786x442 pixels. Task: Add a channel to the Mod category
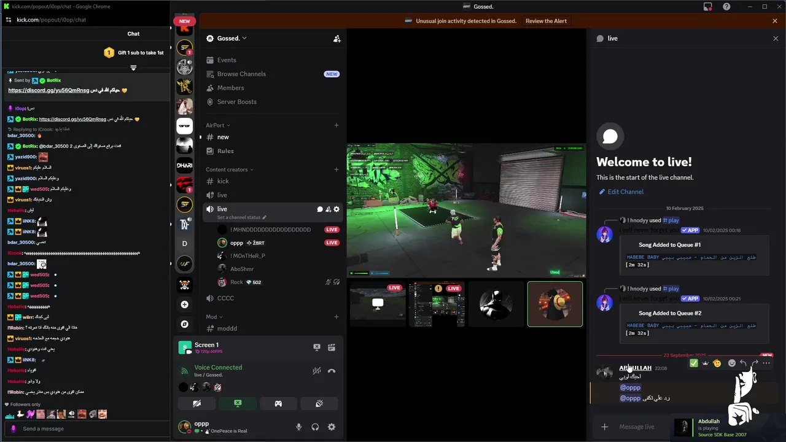pos(336,317)
